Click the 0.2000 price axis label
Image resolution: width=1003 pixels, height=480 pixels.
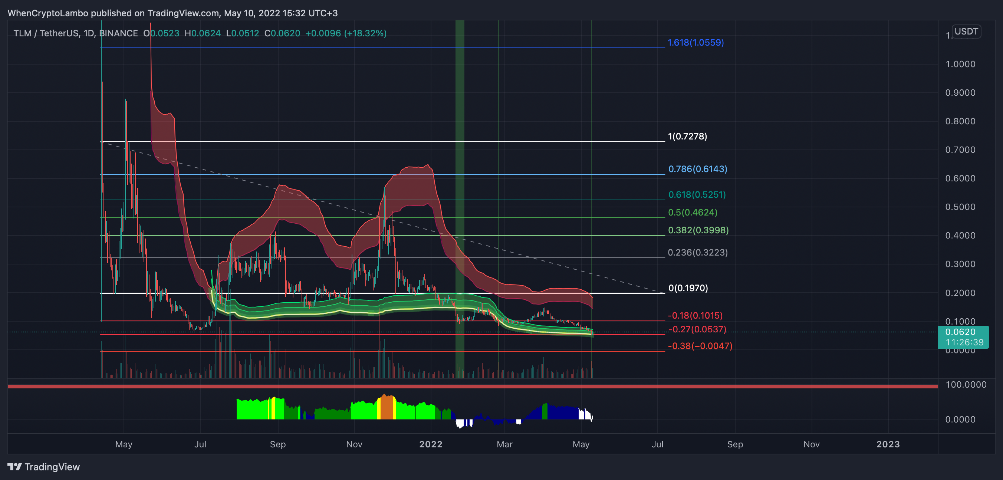960,293
